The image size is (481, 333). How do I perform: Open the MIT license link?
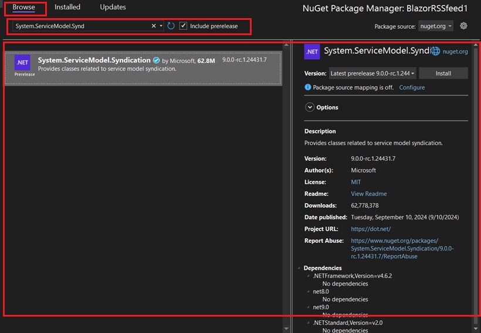point(356,182)
